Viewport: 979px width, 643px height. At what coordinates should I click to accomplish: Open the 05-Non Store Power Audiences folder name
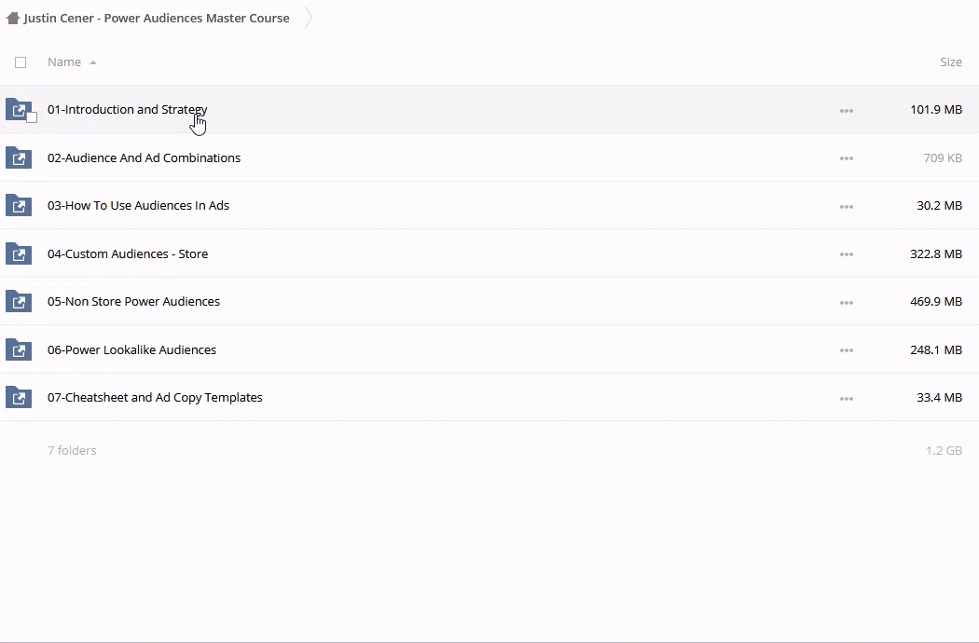pos(133,302)
